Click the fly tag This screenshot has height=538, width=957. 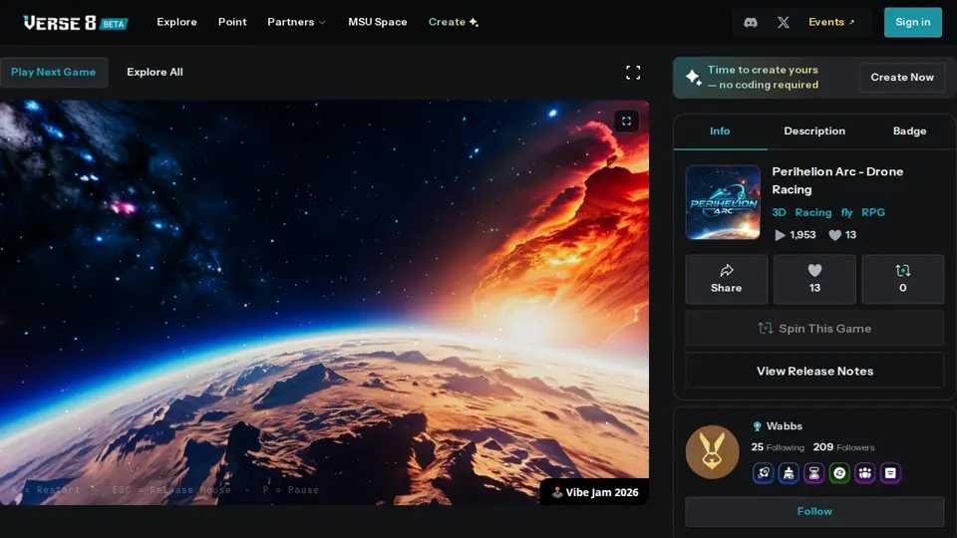[846, 212]
